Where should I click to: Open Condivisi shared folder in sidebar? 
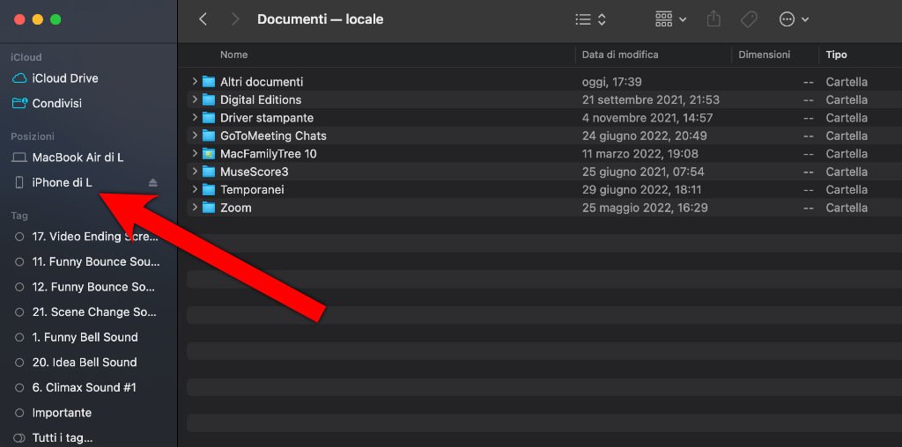[48, 104]
